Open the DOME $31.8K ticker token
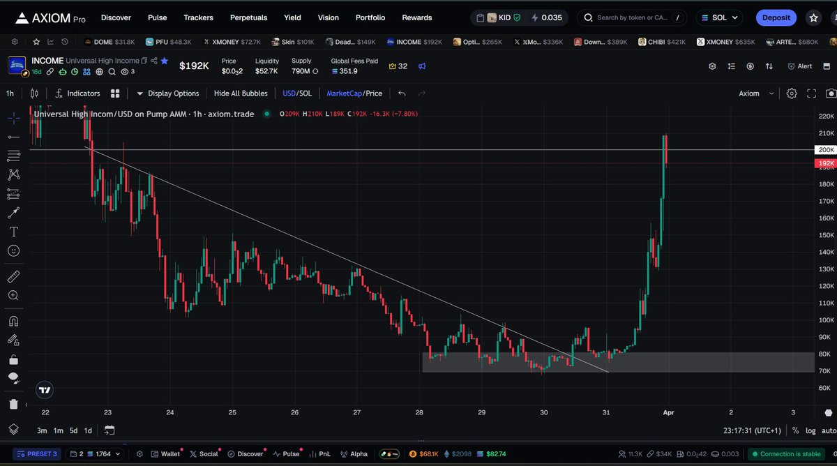 [x=108, y=42]
